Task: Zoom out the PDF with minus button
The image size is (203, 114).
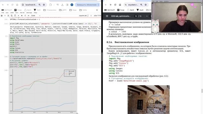Action: tap(147, 16)
